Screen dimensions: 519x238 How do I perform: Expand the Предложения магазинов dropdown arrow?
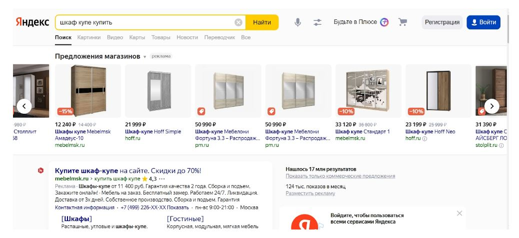point(145,57)
